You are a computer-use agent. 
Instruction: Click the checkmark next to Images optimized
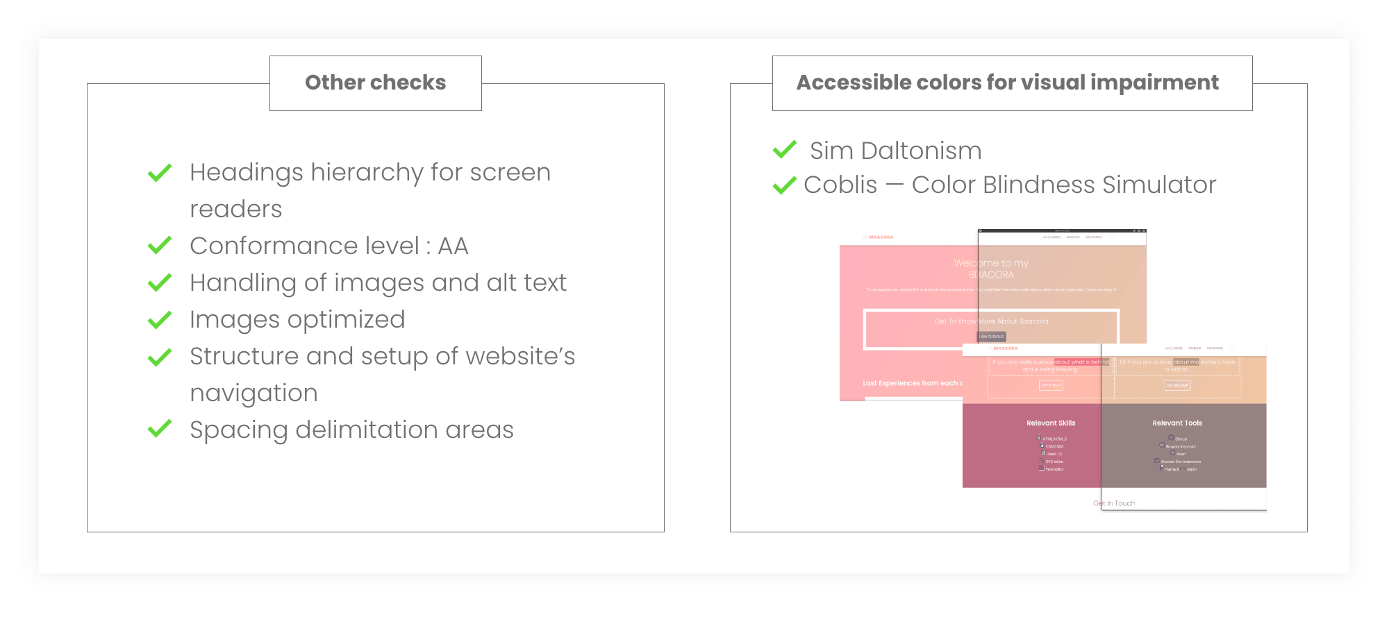(160, 319)
